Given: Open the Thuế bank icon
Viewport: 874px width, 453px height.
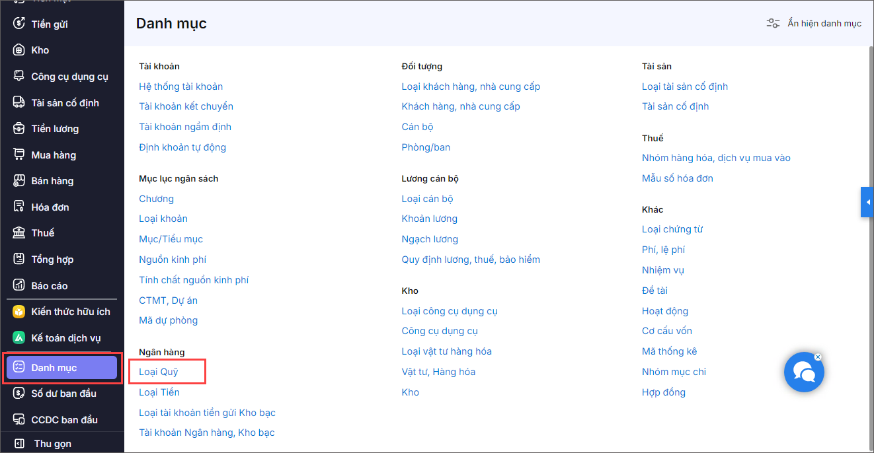Looking at the screenshot, I should click(x=19, y=233).
